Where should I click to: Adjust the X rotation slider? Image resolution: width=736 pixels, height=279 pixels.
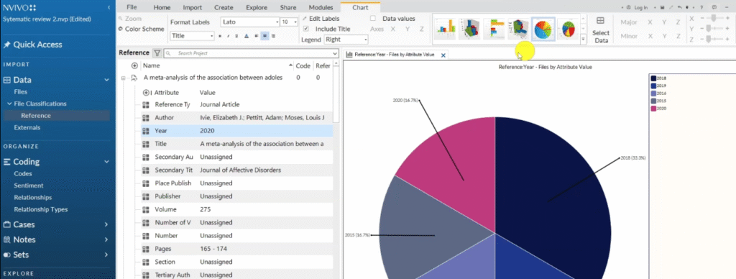pyautogui.click(x=714, y=18)
